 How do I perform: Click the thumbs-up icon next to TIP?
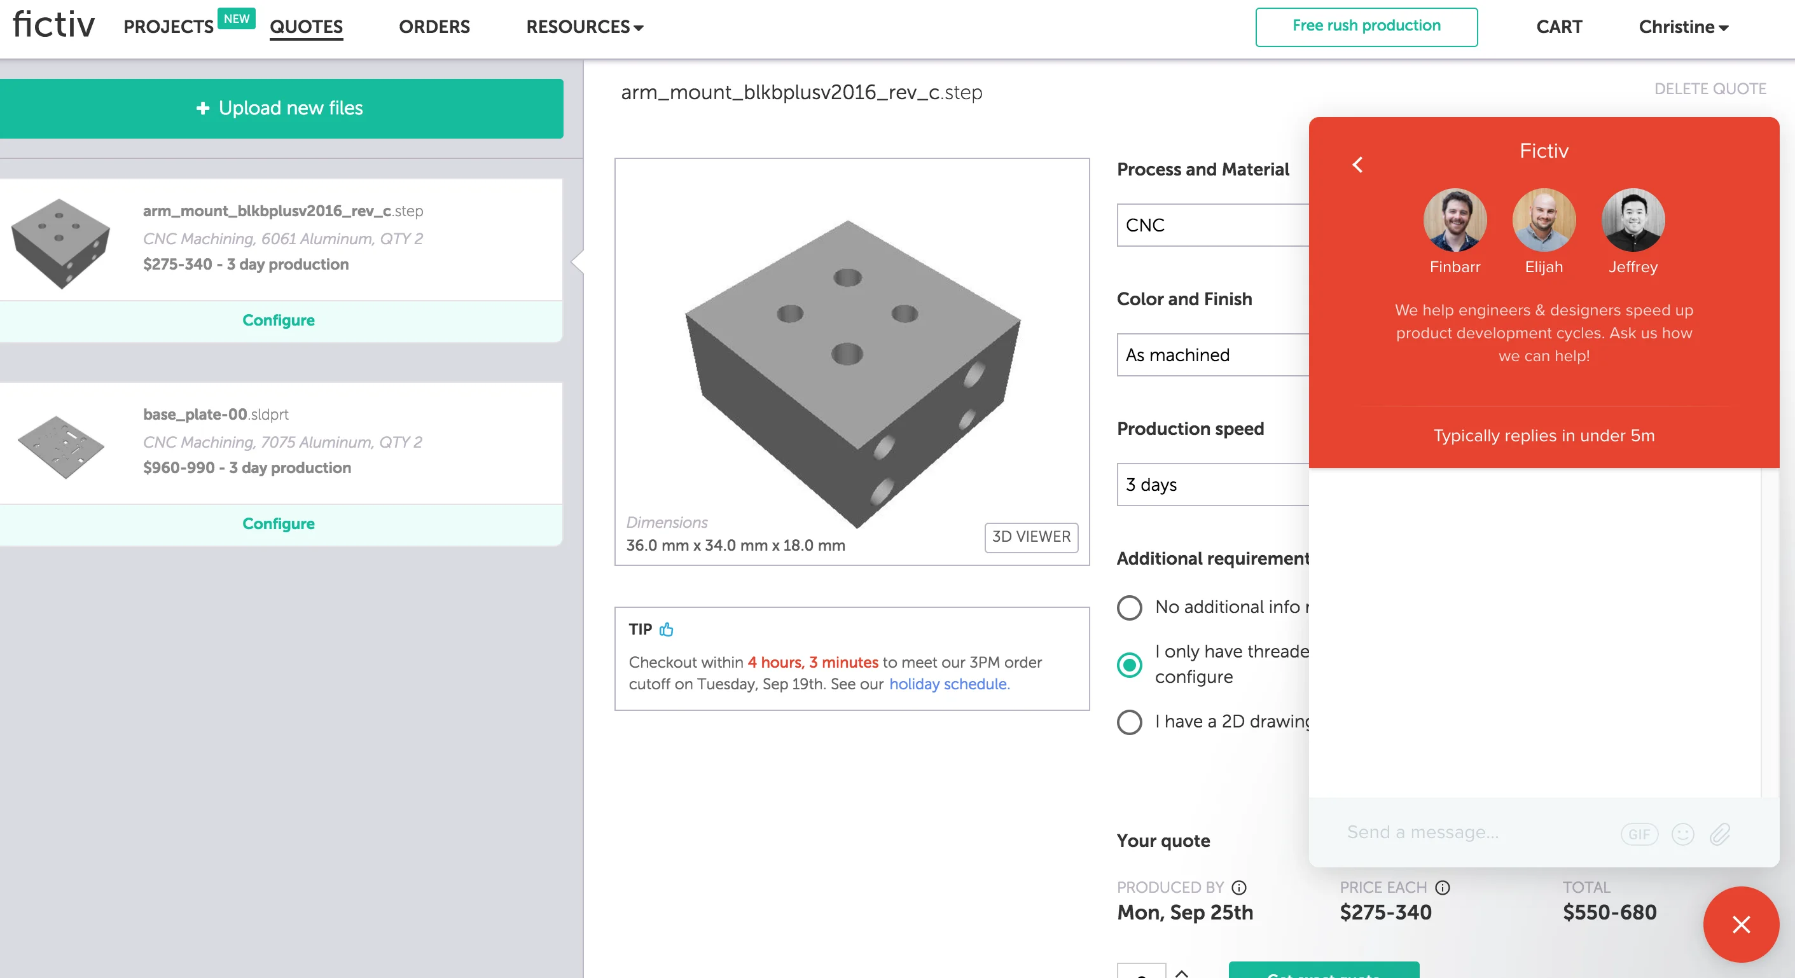(666, 629)
